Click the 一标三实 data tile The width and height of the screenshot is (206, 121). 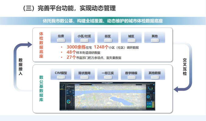(x=108, y=74)
